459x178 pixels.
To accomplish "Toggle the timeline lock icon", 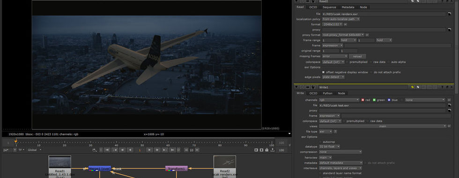I will pos(267,150).
